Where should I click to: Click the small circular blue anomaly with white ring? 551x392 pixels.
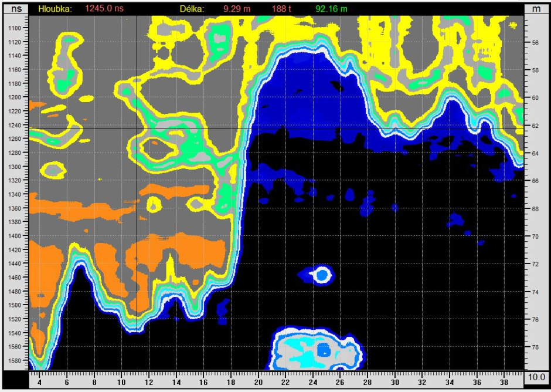point(322,274)
